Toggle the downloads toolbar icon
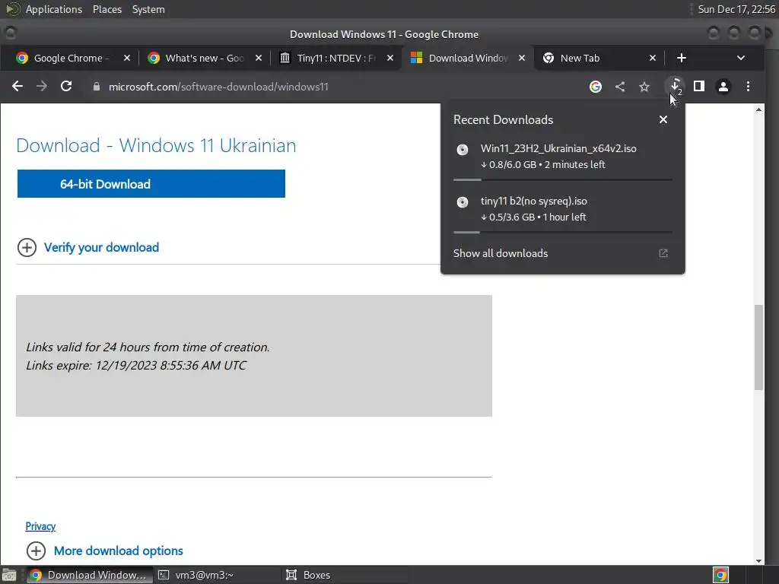 675,87
